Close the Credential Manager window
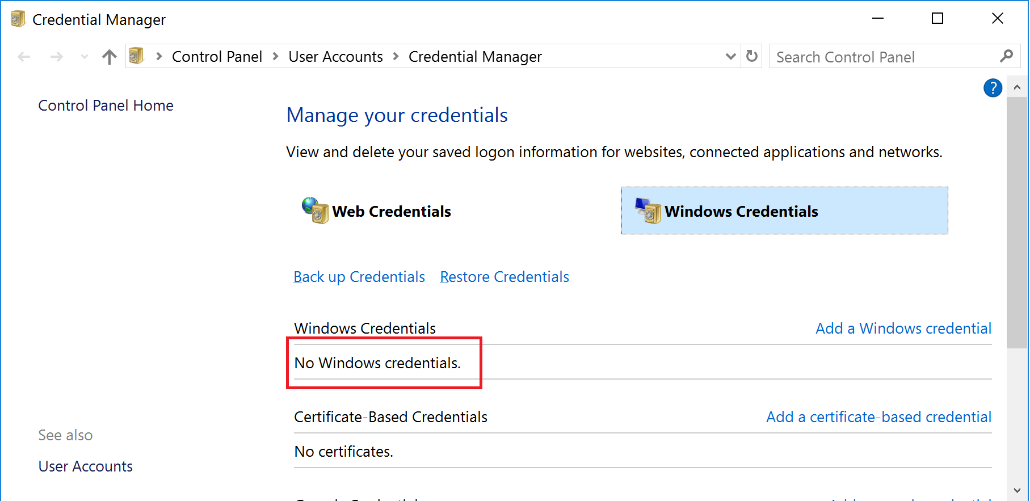Image resolution: width=1030 pixels, height=501 pixels. pos(998,19)
